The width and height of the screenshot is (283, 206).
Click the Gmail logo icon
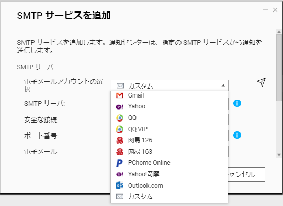[x=120, y=95]
